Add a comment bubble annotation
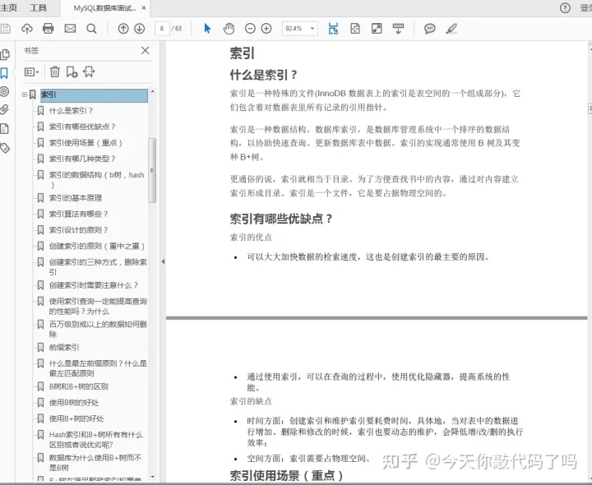The height and width of the screenshot is (485, 592). tap(430, 29)
